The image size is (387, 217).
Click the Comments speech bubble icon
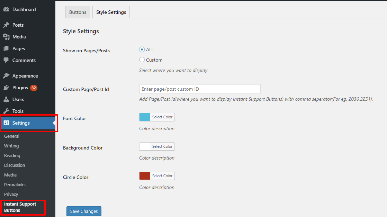6,60
